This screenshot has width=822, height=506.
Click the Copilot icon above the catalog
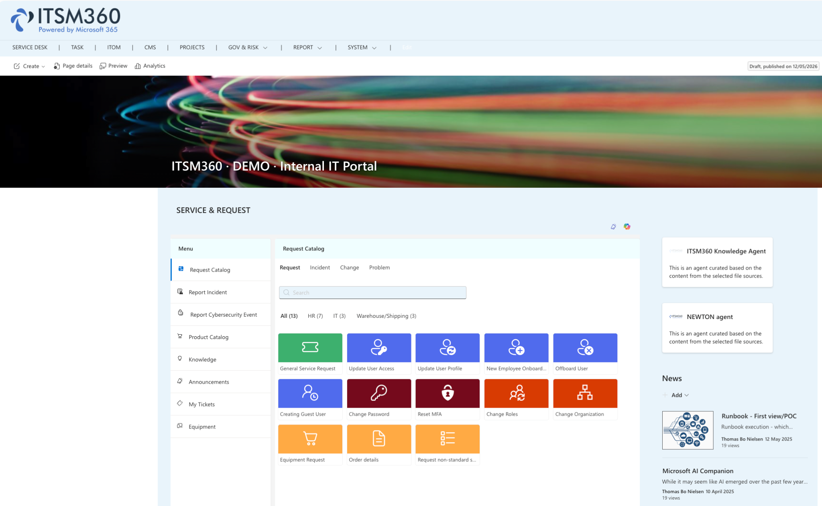tap(627, 227)
